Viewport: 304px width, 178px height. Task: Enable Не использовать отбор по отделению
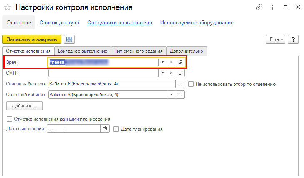point(191,84)
